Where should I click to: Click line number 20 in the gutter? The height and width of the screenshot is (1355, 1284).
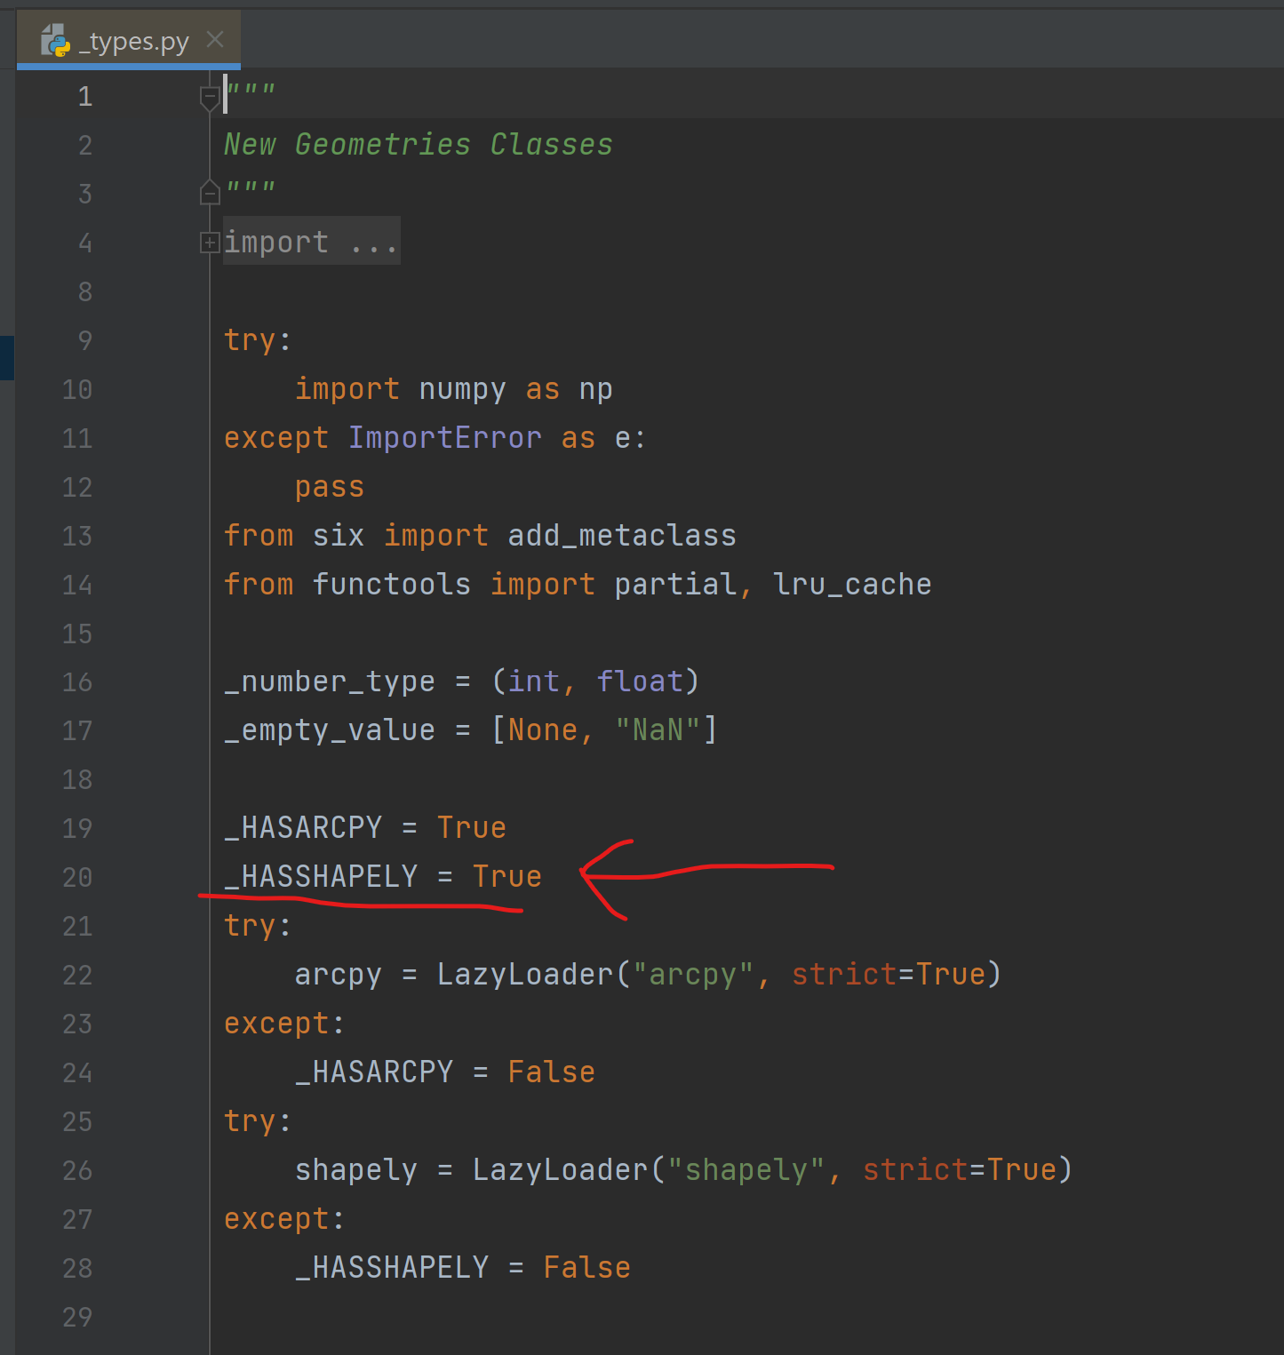pos(77,876)
